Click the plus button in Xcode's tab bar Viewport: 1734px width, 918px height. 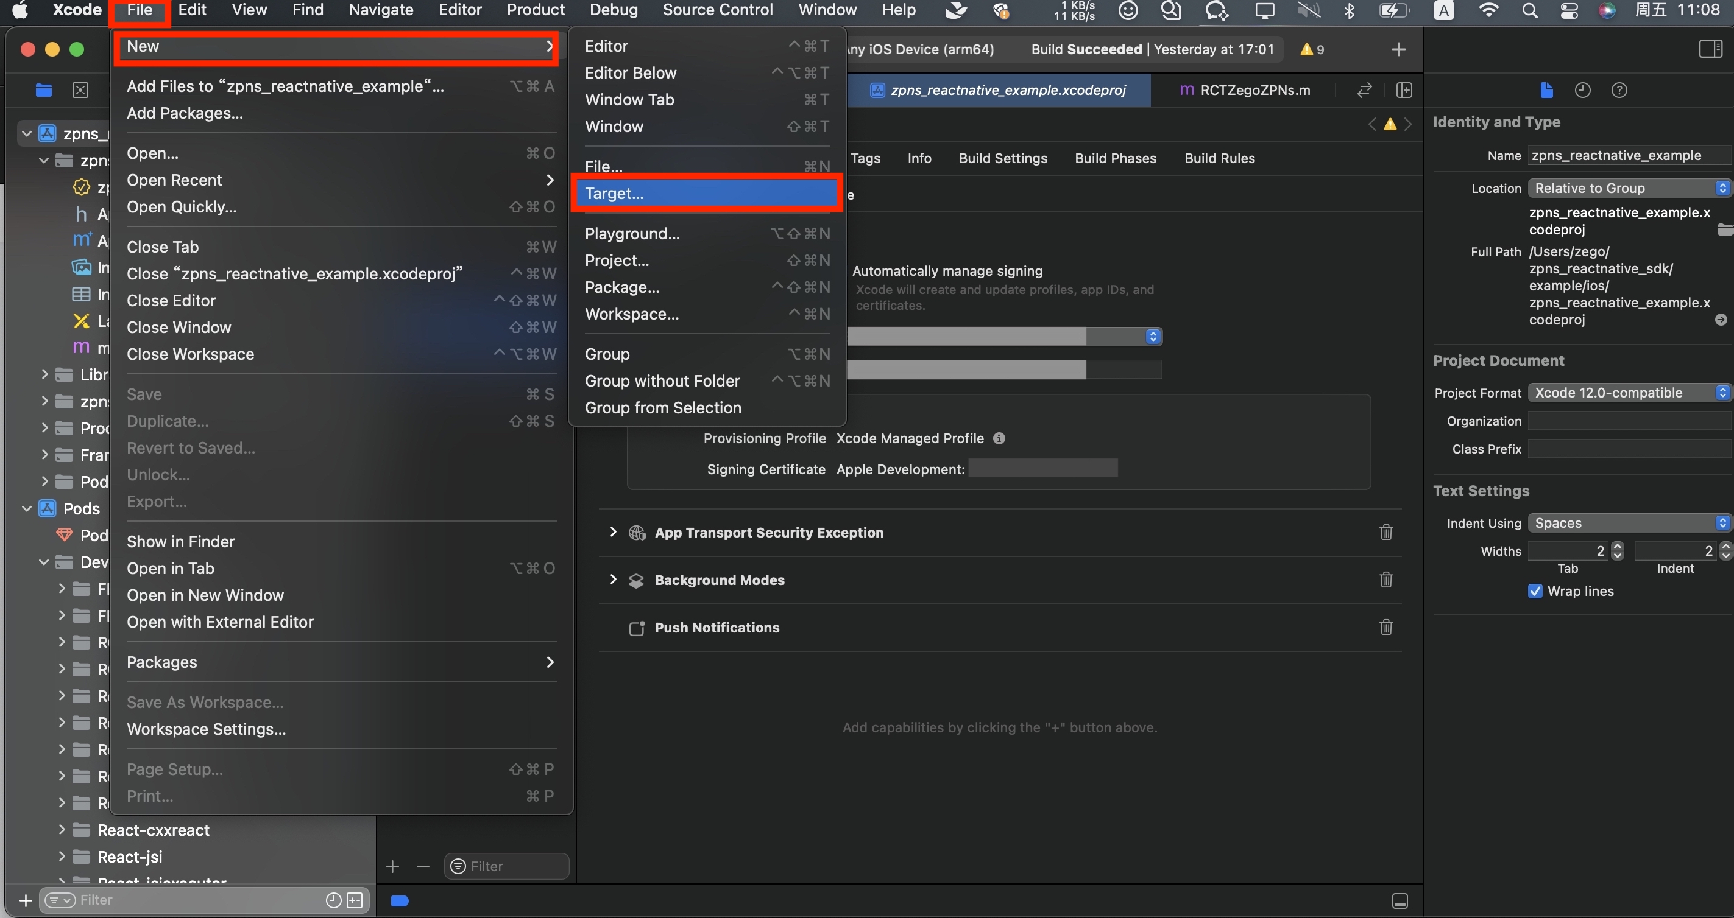(1398, 49)
